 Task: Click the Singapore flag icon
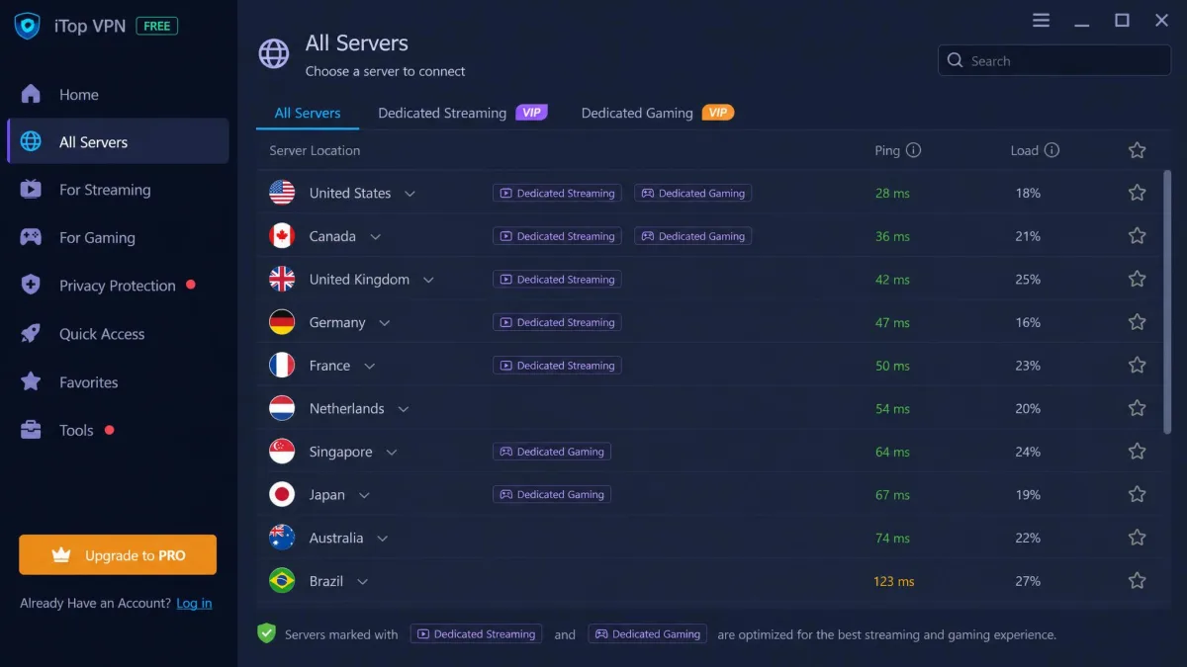tap(282, 452)
